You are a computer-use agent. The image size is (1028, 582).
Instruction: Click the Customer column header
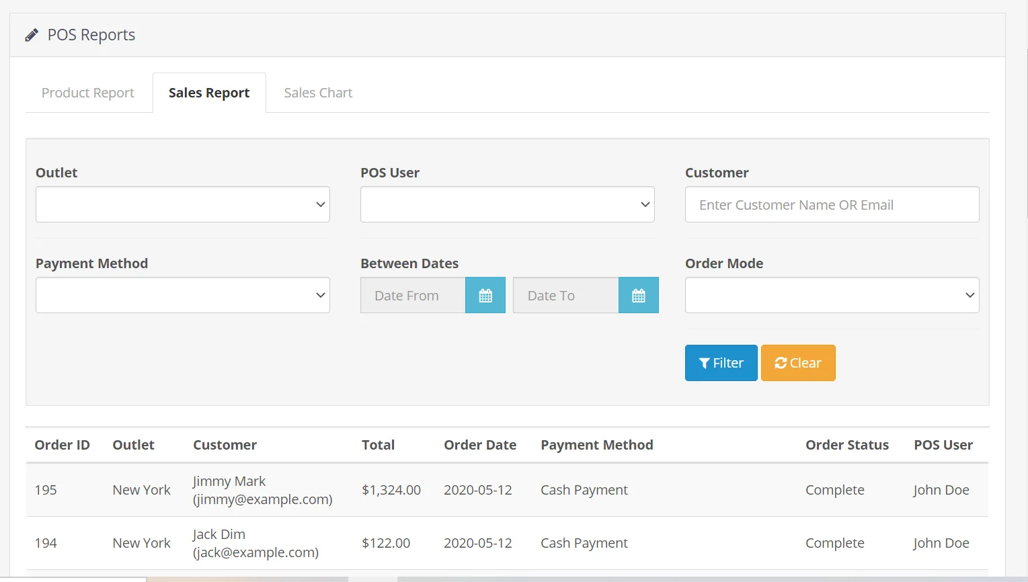click(225, 445)
